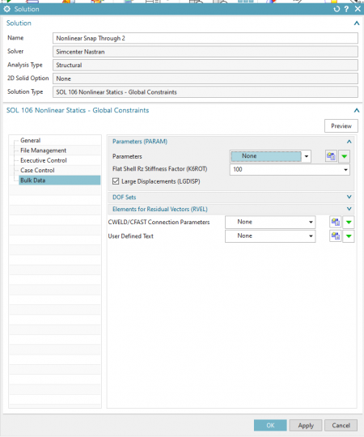Click the gear icon in Solution title bar
This screenshot has width=364, height=437.
(x=6, y=9)
